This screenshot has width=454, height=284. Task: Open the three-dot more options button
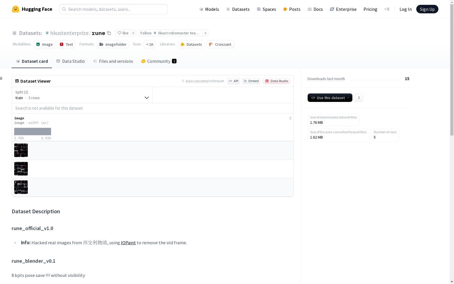[x=359, y=98]
